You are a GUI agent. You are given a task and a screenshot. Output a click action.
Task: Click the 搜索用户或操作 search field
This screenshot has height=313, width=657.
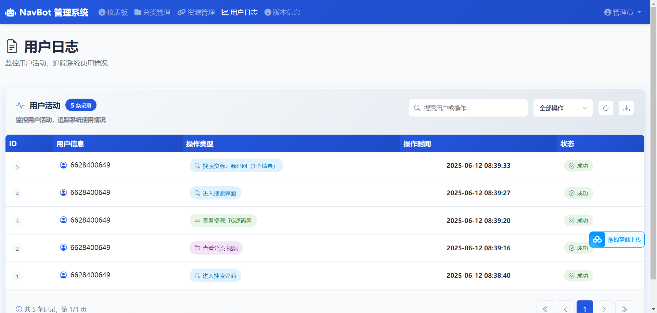(x=468, y=108)
